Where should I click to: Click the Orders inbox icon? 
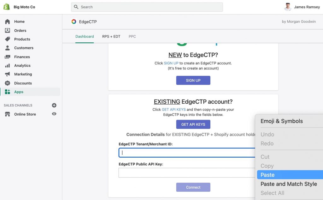click(x=8, y=30)
